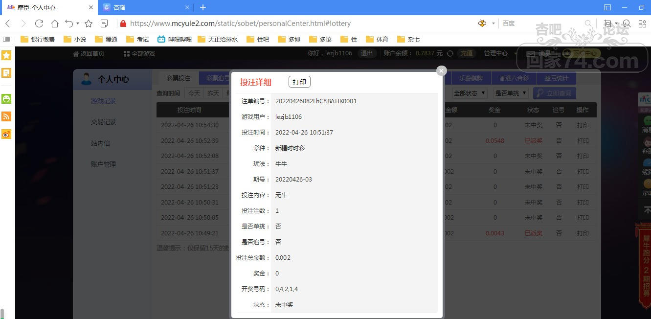
Task: Filter records by 昨天
Action: 213,93
